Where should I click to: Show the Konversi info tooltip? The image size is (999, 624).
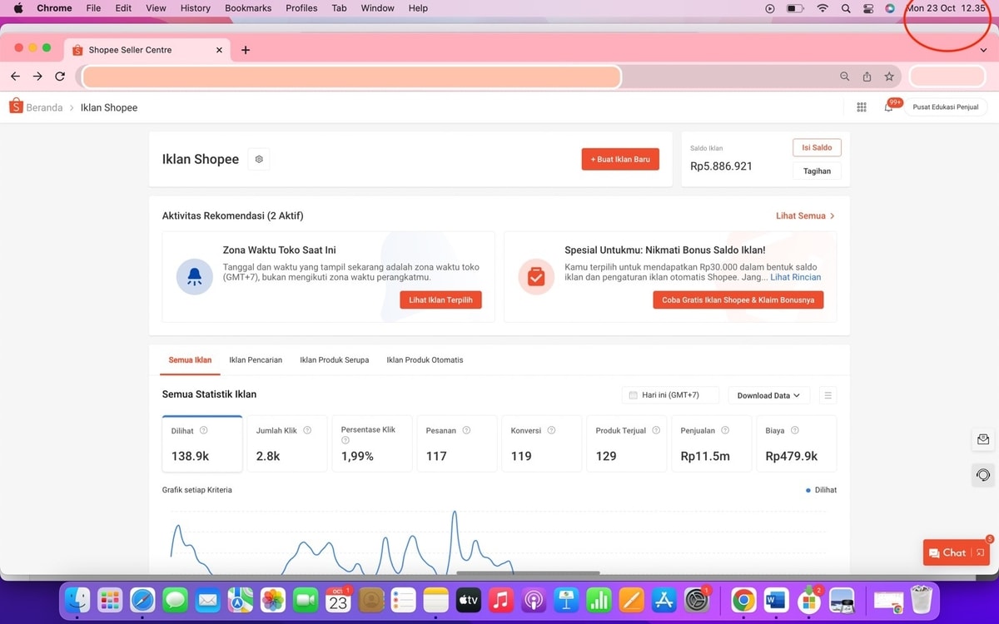pyautogui.click(x=551, y=430)
